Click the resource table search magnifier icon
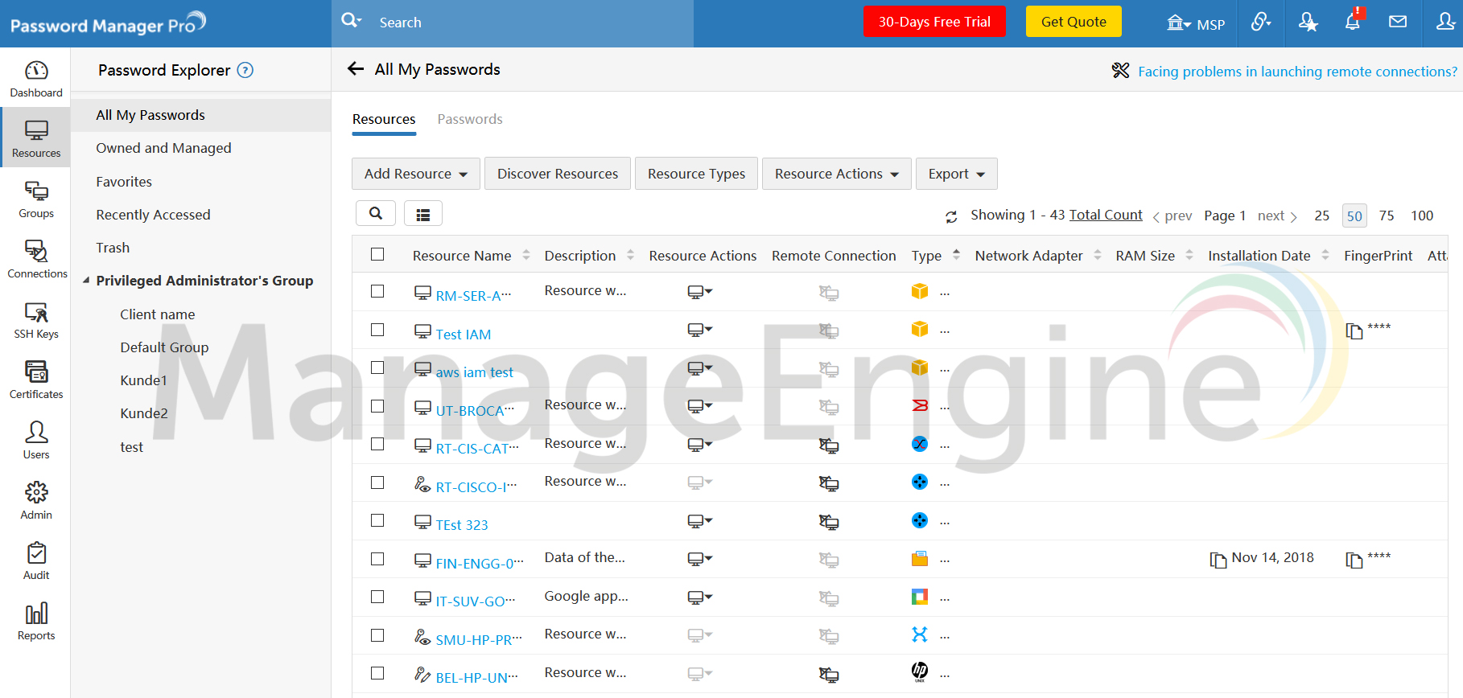The height and width of the screenshot is (698, 1463). [375, 213]
